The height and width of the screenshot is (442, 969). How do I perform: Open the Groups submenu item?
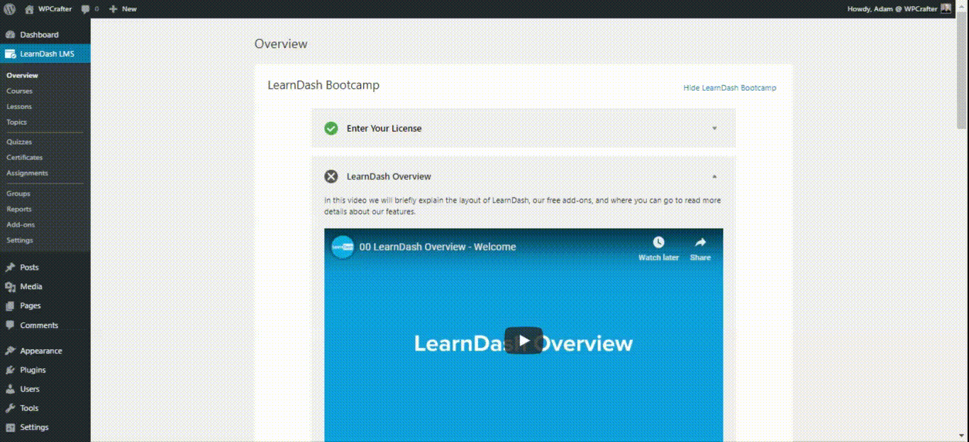tap(18, 193)
